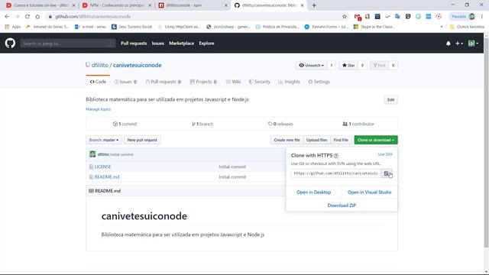Go back in browser
This screenshot has width=489, height=275.
tap(7, 17)
